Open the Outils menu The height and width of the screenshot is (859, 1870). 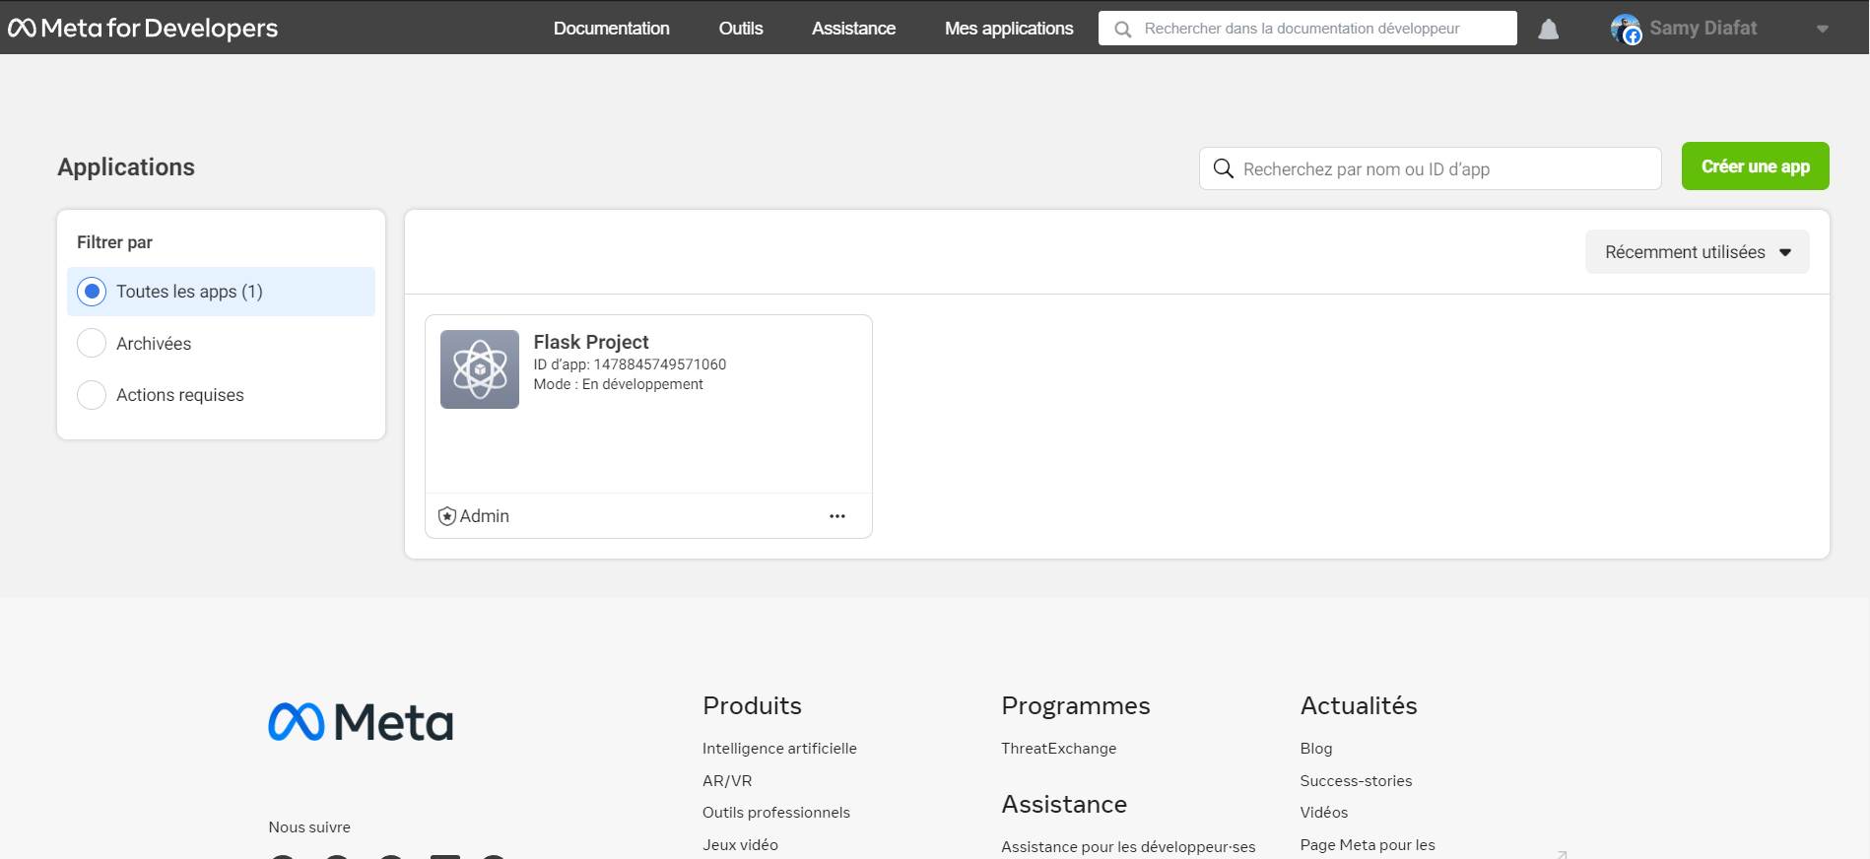[x=741, y=29]
